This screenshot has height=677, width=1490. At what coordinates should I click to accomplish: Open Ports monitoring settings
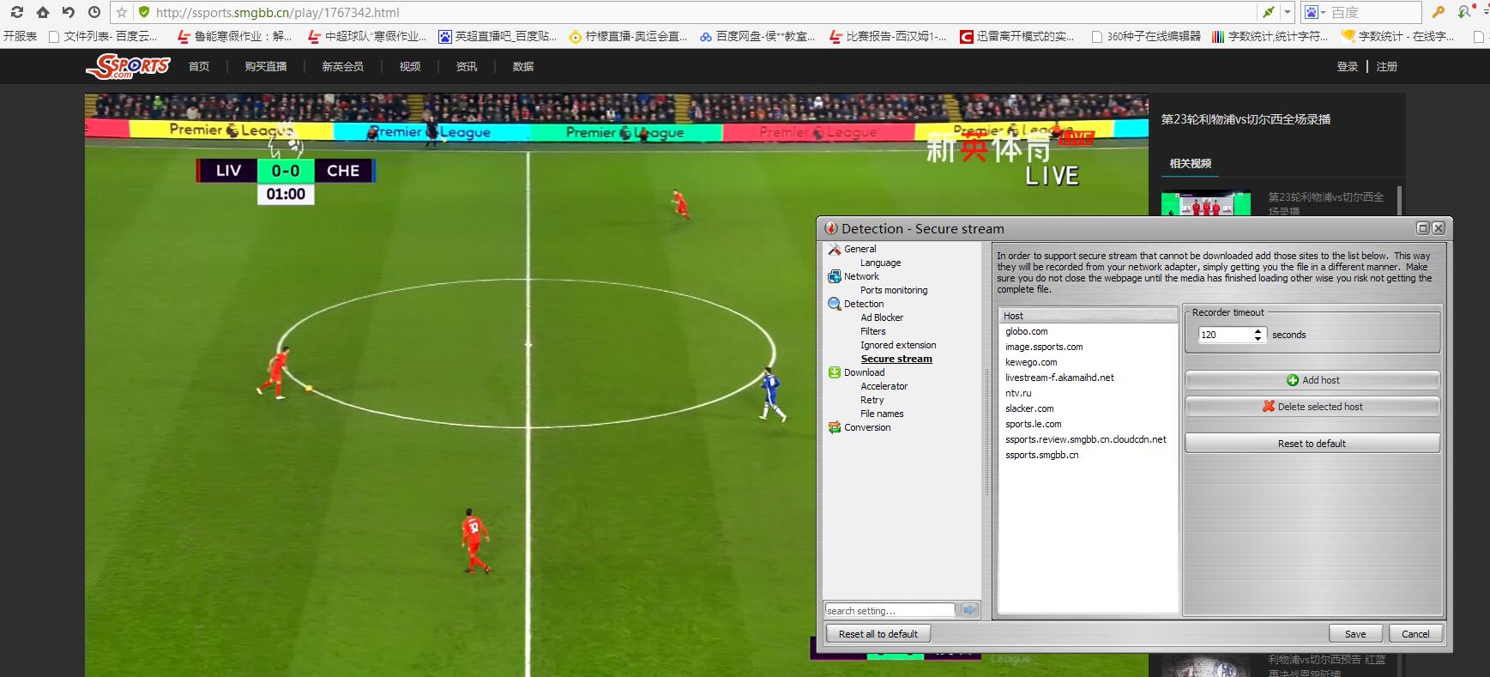[x=894, y=290]
